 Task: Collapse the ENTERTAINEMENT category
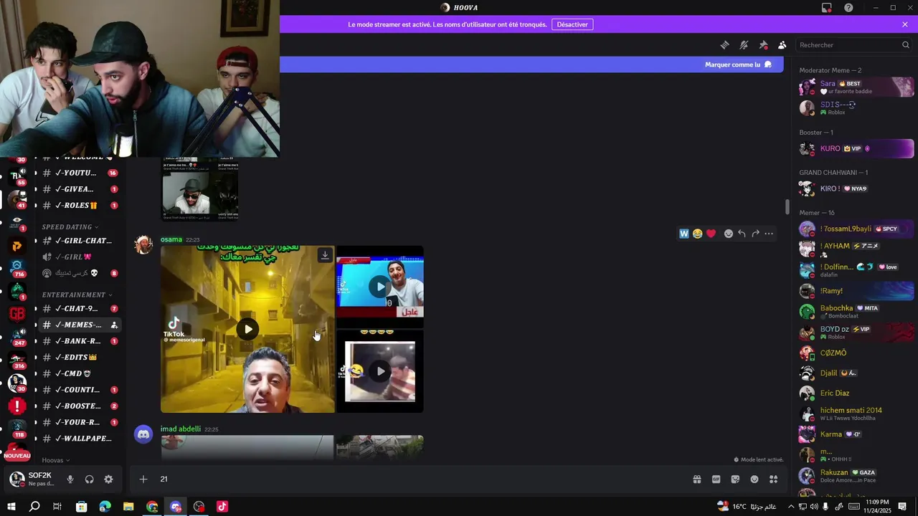(77, 295)
